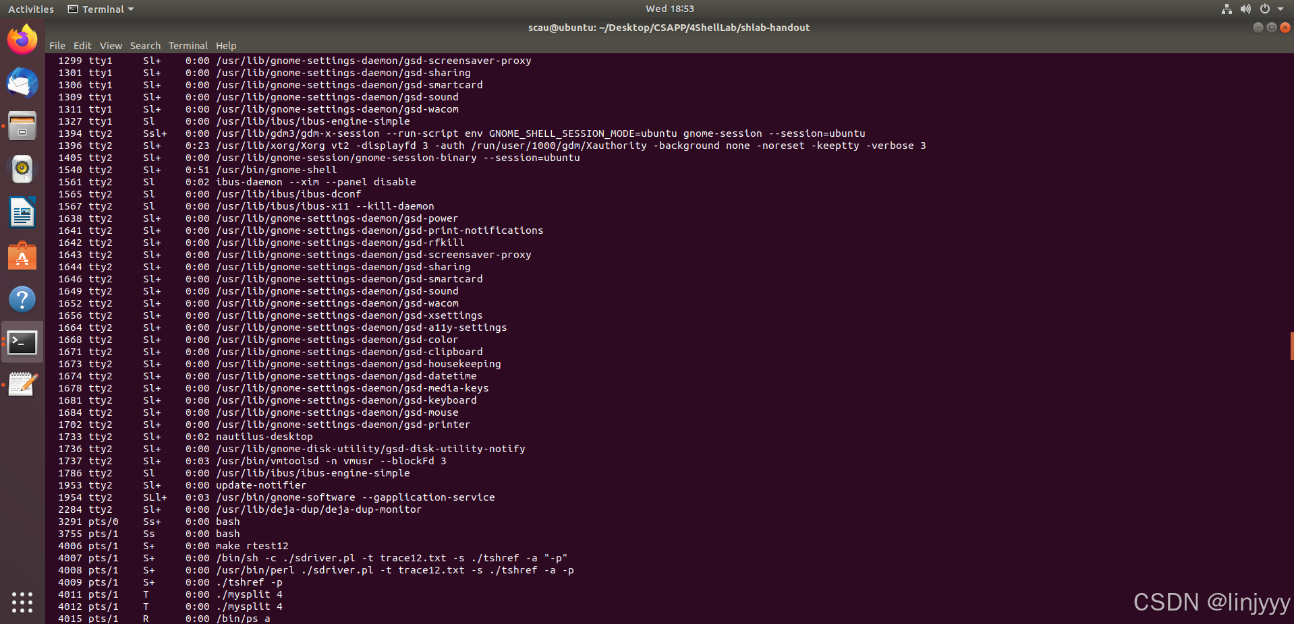
Task: Click the 'update-notifier' process line
Action: (x=181, y=485)
